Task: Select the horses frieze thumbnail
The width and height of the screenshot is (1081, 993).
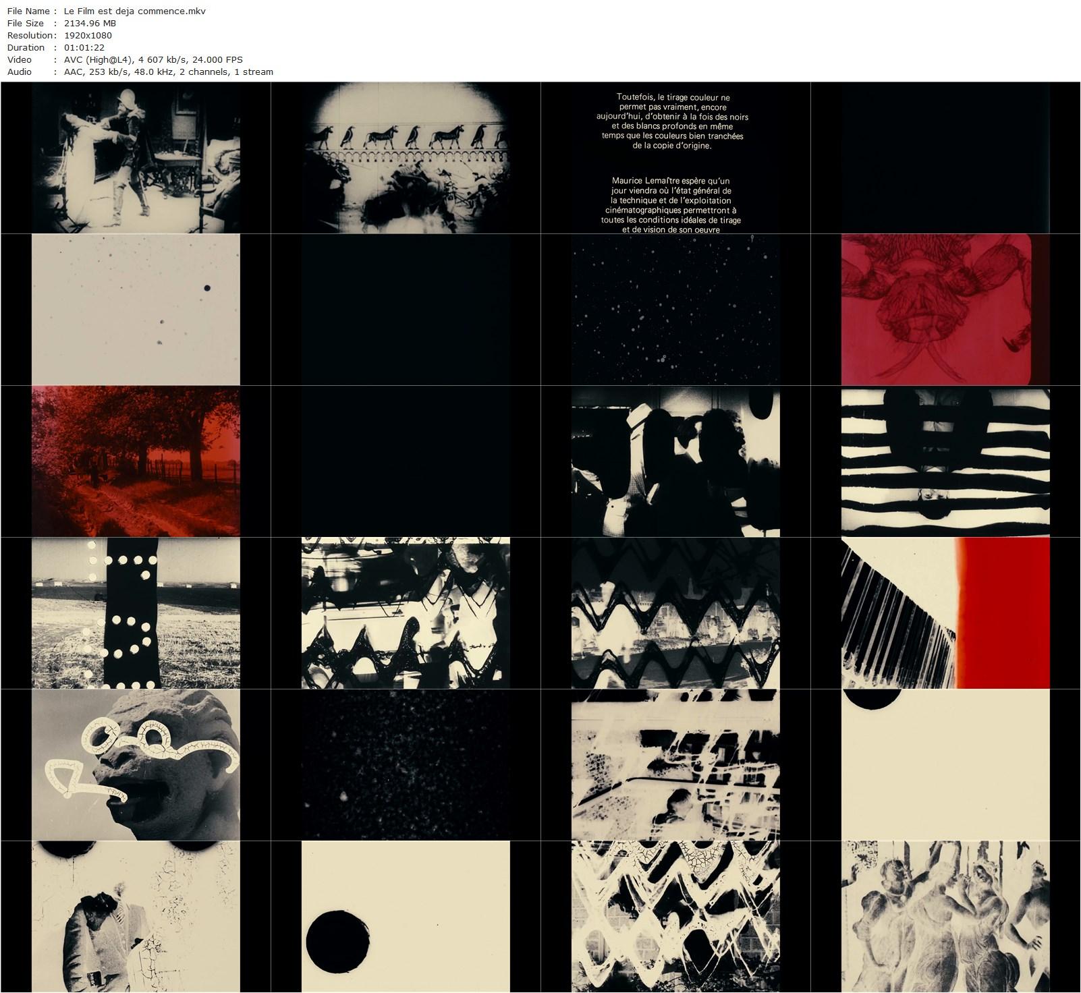Action: (406, 158)
